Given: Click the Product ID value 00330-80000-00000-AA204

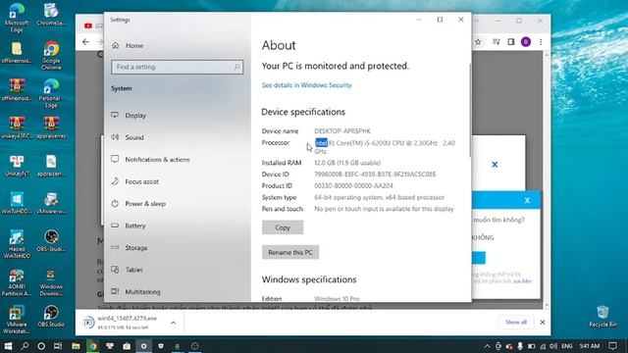Looking at the screenshot, I should (353, 185).
